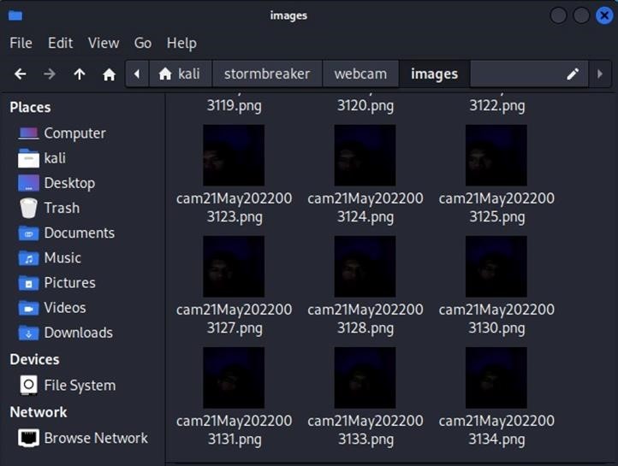Select thumbnail cam21May2022003128.png
This screenshot has width=618, height=466.
(365, 267)
